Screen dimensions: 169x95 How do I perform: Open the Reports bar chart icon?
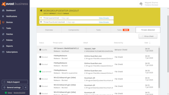[3, 46]
